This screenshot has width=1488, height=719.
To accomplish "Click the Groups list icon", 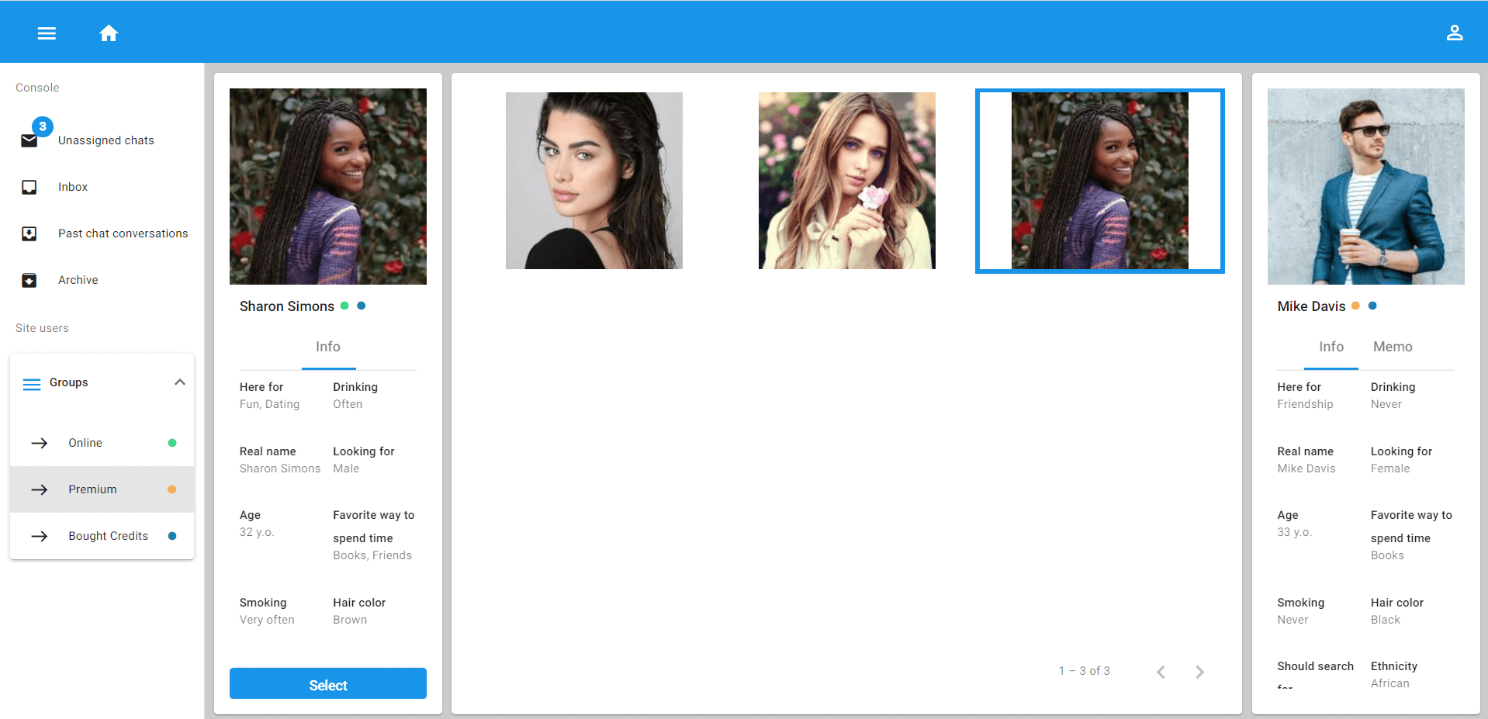I will click(32, 383).
